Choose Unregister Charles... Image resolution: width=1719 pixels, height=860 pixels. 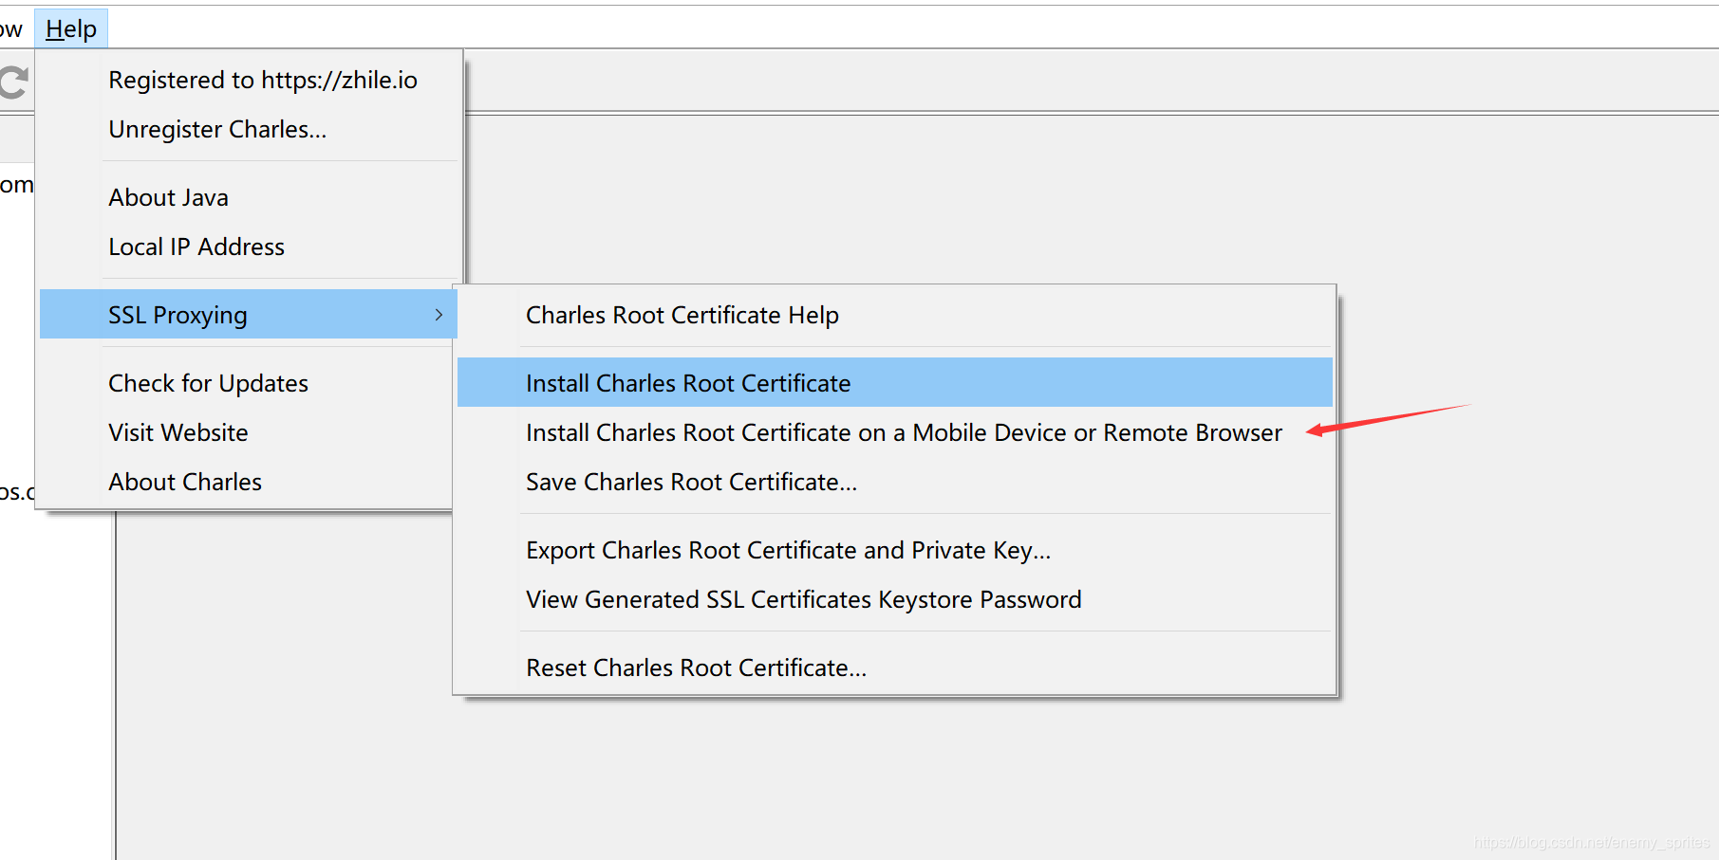click(x=249, y=130)
